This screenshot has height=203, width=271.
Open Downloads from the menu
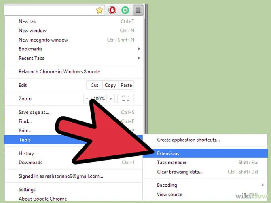[74, 163]
